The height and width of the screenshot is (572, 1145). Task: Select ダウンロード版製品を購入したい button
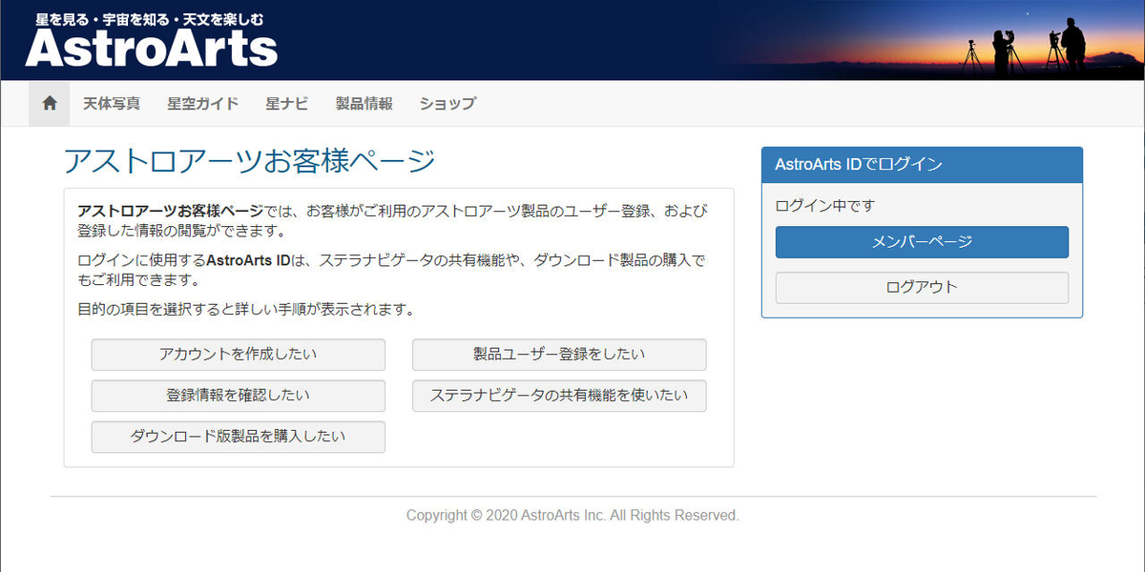(x=239, y=437)
